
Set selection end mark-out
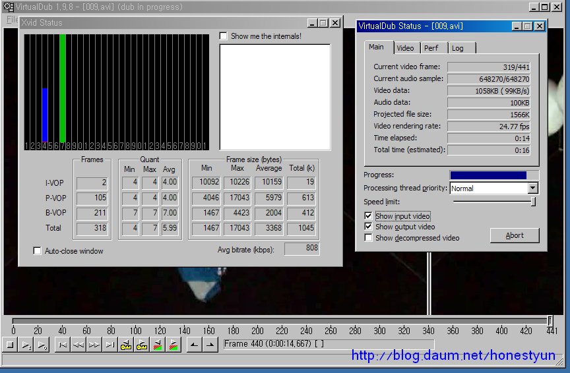coord(210,345)
